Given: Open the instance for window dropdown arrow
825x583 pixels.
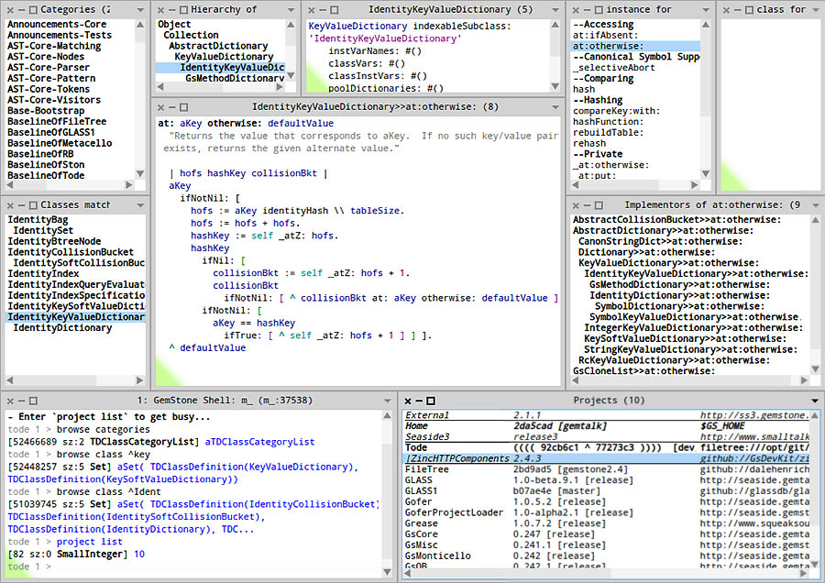Looking at the screenshot, I should pyautogui.click(x=706, y=10).
